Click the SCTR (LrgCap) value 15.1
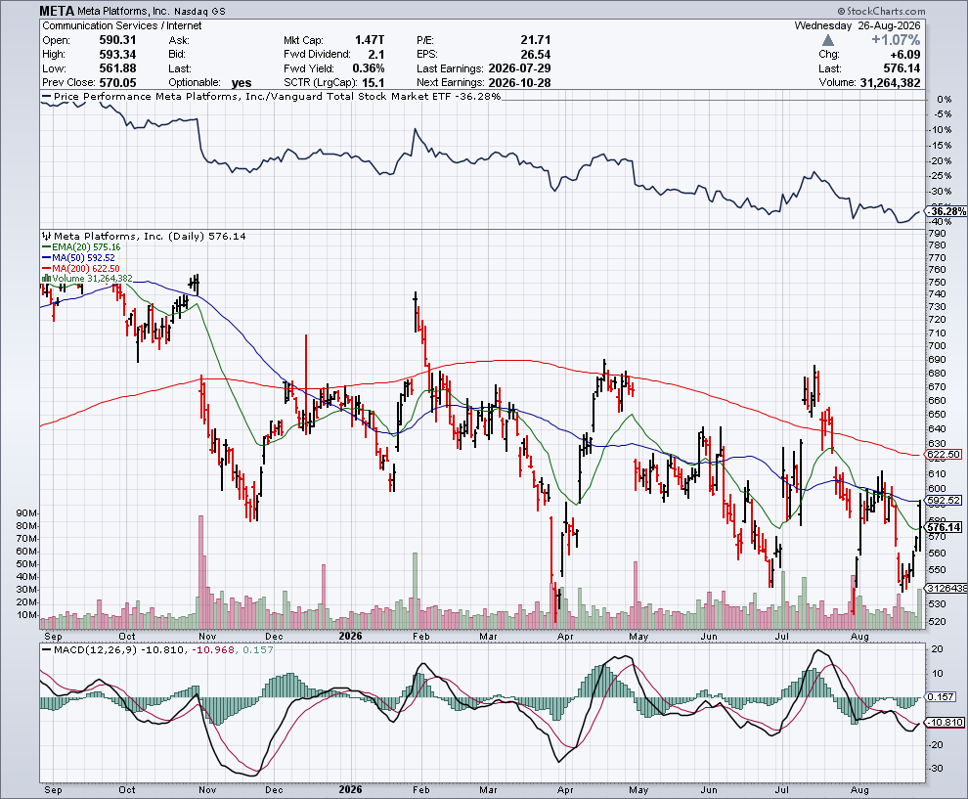This screenshot has height=799, width=968. (374, 83)
